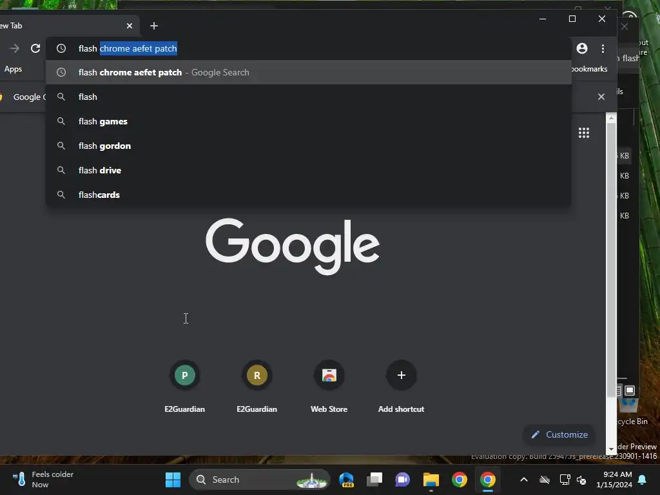
Task: Select the 'flashcards' suggestion
Action: click(x=309, y=195)
